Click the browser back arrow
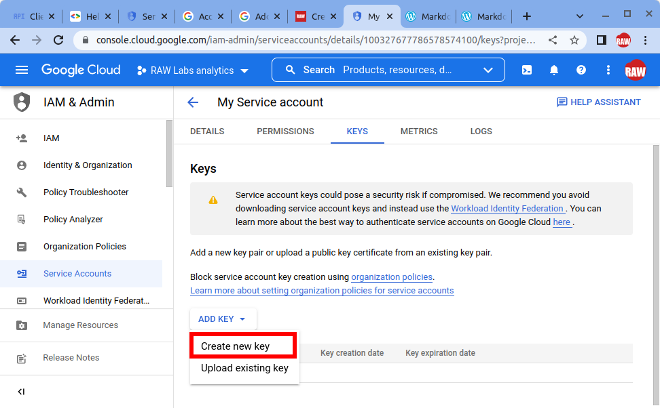660x408 pixels. pos(15,40)
